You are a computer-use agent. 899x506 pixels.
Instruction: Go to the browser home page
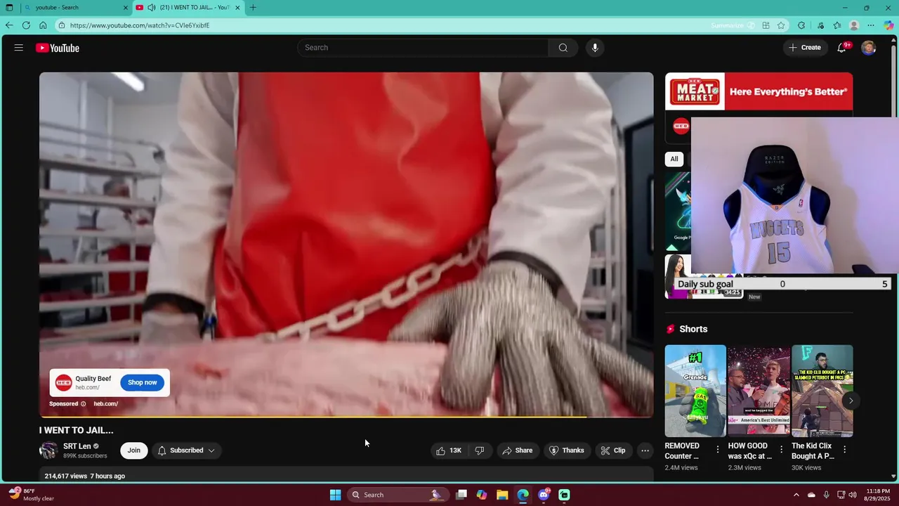pos(43,25)
